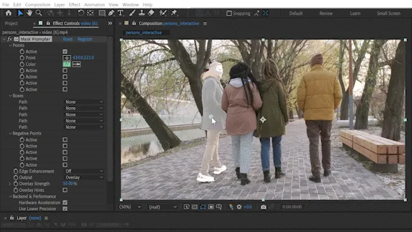Take a snapshot with camera icon

263,207
